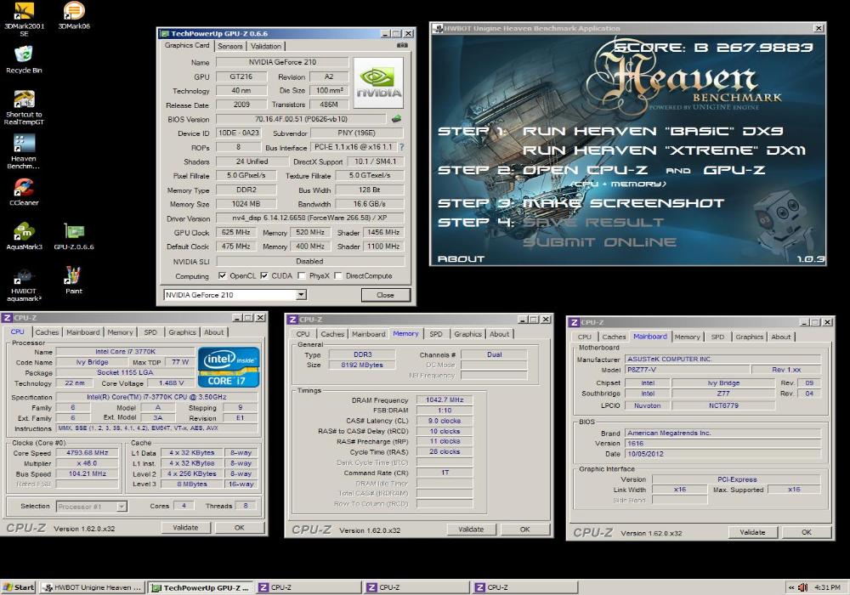This screenshot has width=850, height=595.
Task: Open About tab in the CPU tab window
Action: pos(213,332)
